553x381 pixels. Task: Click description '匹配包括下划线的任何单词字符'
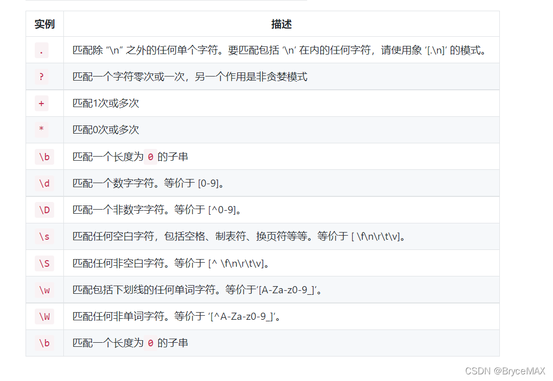[x=197, y=290]
